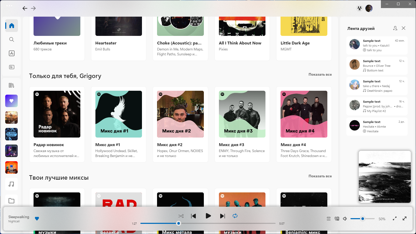Open the Любимые треки card
The height and width of the screenshot is (234, 416).
[x=57, y=39]
